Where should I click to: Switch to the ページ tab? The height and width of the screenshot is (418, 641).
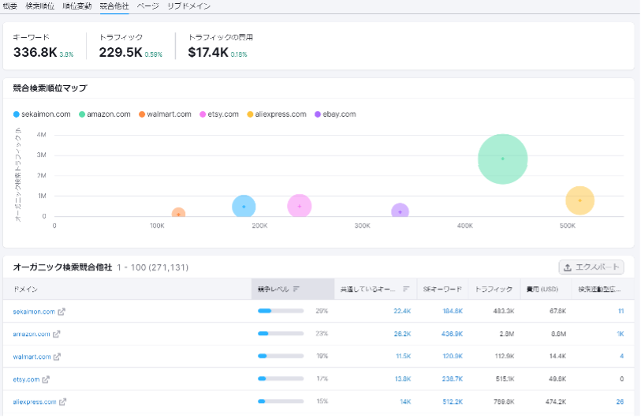tap(147, 6)
